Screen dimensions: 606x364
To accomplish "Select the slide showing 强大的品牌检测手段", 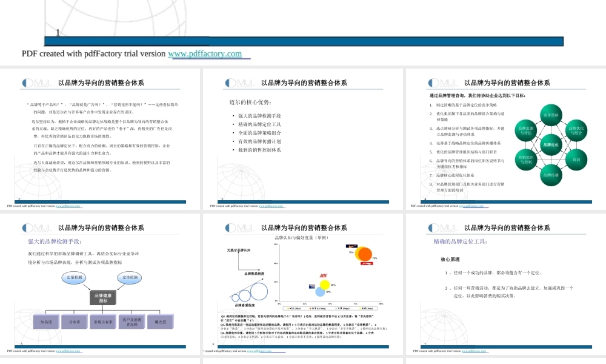I will click(100, 285).
